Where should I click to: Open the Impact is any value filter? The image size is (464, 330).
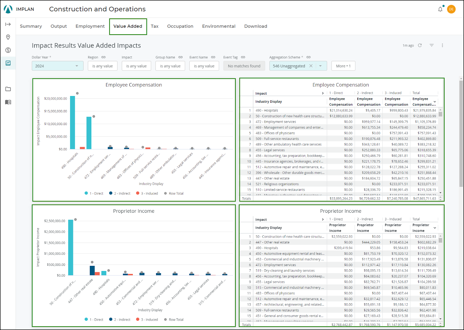click(137, 66)
